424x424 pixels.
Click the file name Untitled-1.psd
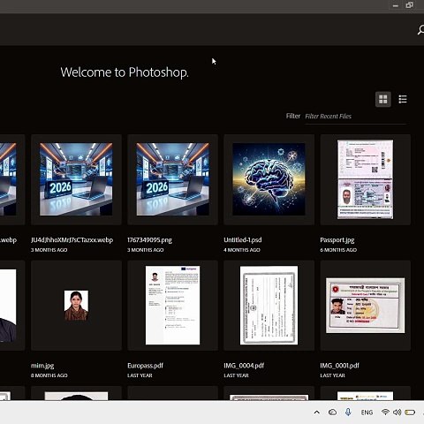(243, 240)
